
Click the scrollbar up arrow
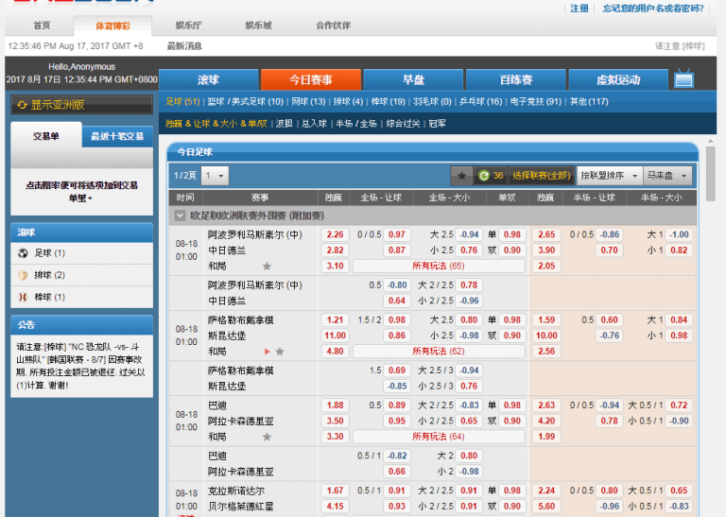point(711,141)
